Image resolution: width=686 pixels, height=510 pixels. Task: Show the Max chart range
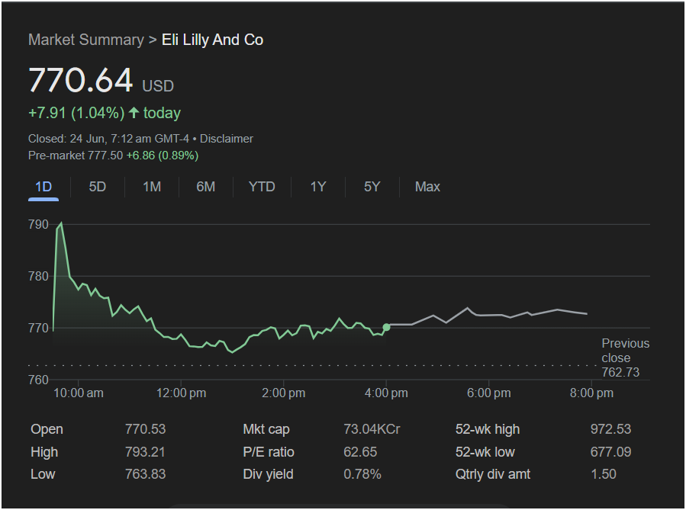[x=427, y=187]
